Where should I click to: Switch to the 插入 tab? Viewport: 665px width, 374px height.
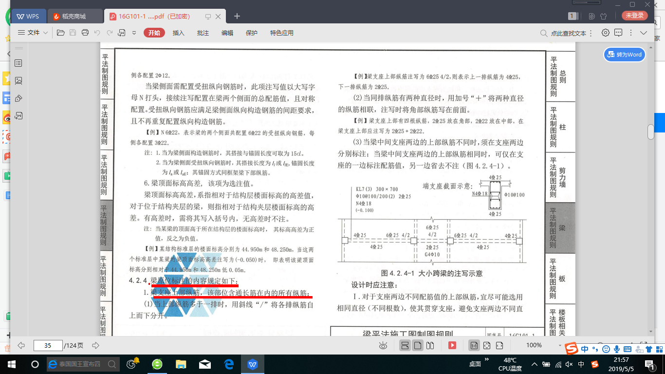(179, 33)
